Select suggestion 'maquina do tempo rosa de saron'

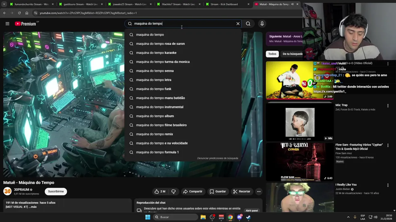click(x=183, y=44)
